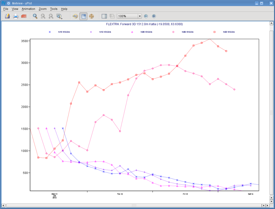This screenshot has height=209, width=275.
Task: Click the vertical scrollbar down arrow
Action: coord(271,201)
